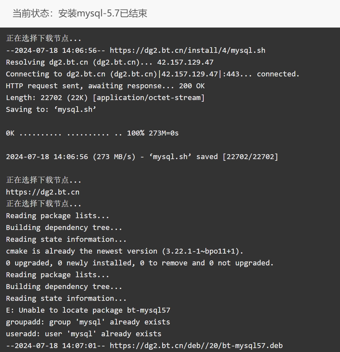This screenshot has width=340, height=352.
Task: Click the Connecting to dg2.bt.cn line
Action: pos(152,74)
